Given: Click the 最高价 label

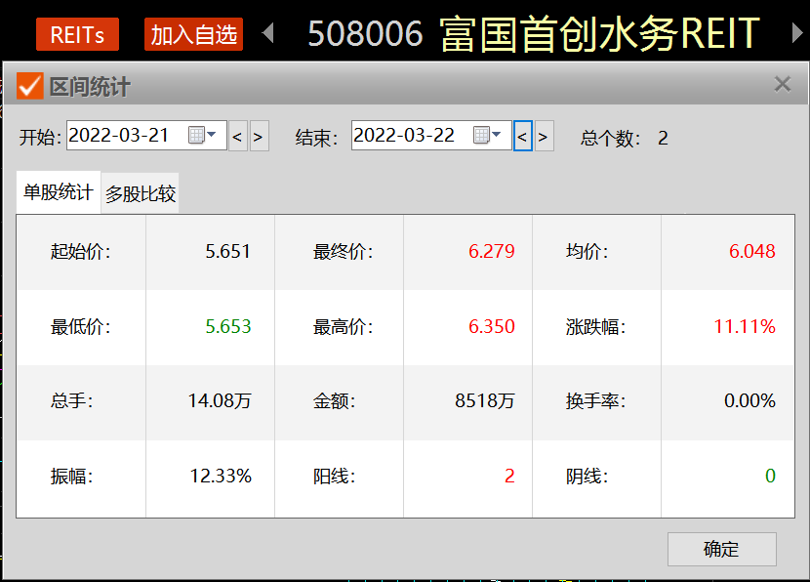Looking at the screenshot, I should [343, 327].
